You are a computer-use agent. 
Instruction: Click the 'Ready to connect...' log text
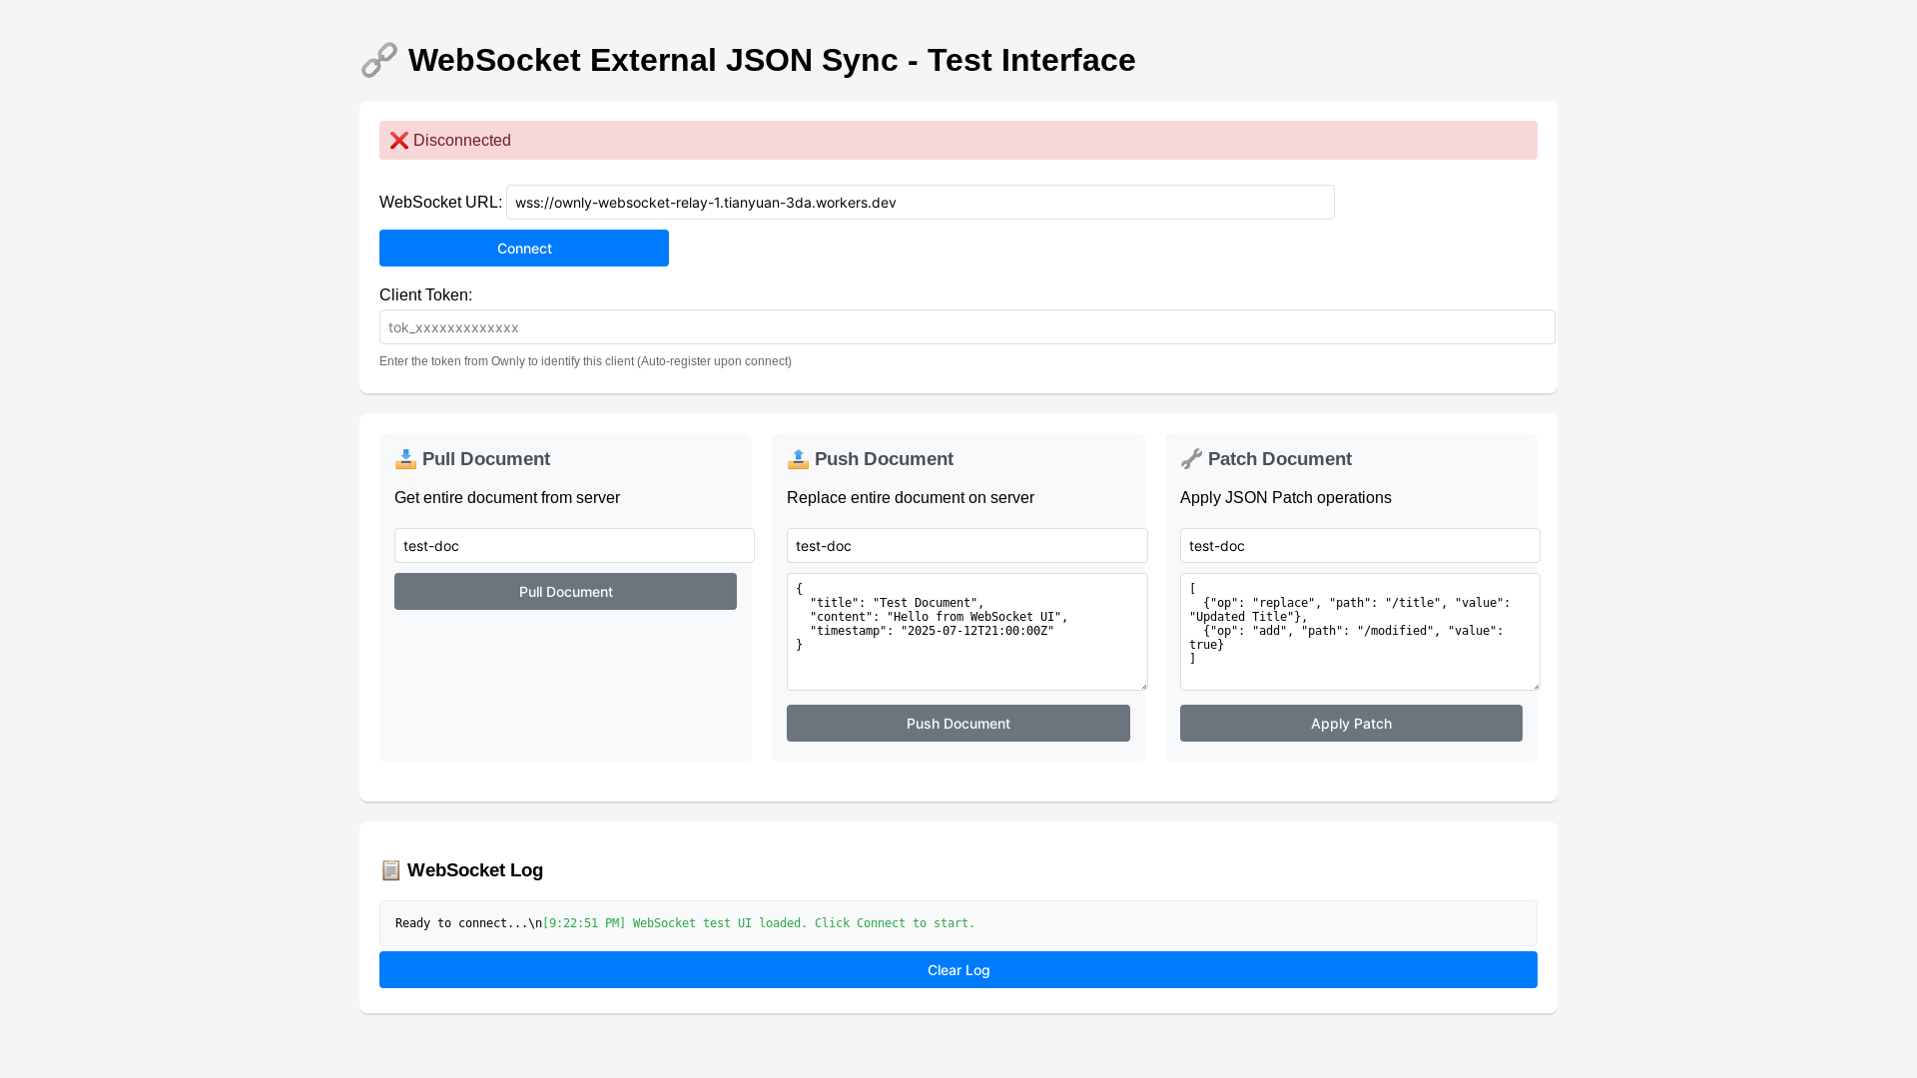[x=461, y=923]
